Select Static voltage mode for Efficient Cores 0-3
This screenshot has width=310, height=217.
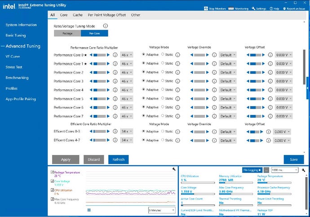(163, 131)
